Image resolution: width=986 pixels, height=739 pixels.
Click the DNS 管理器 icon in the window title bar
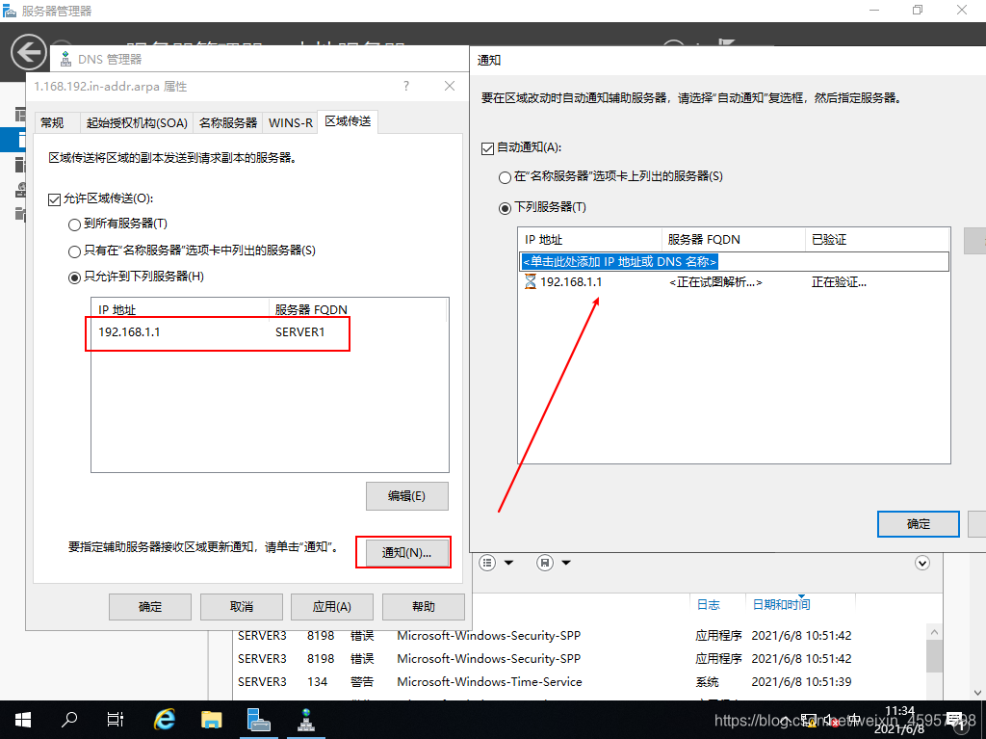point(65,58)
